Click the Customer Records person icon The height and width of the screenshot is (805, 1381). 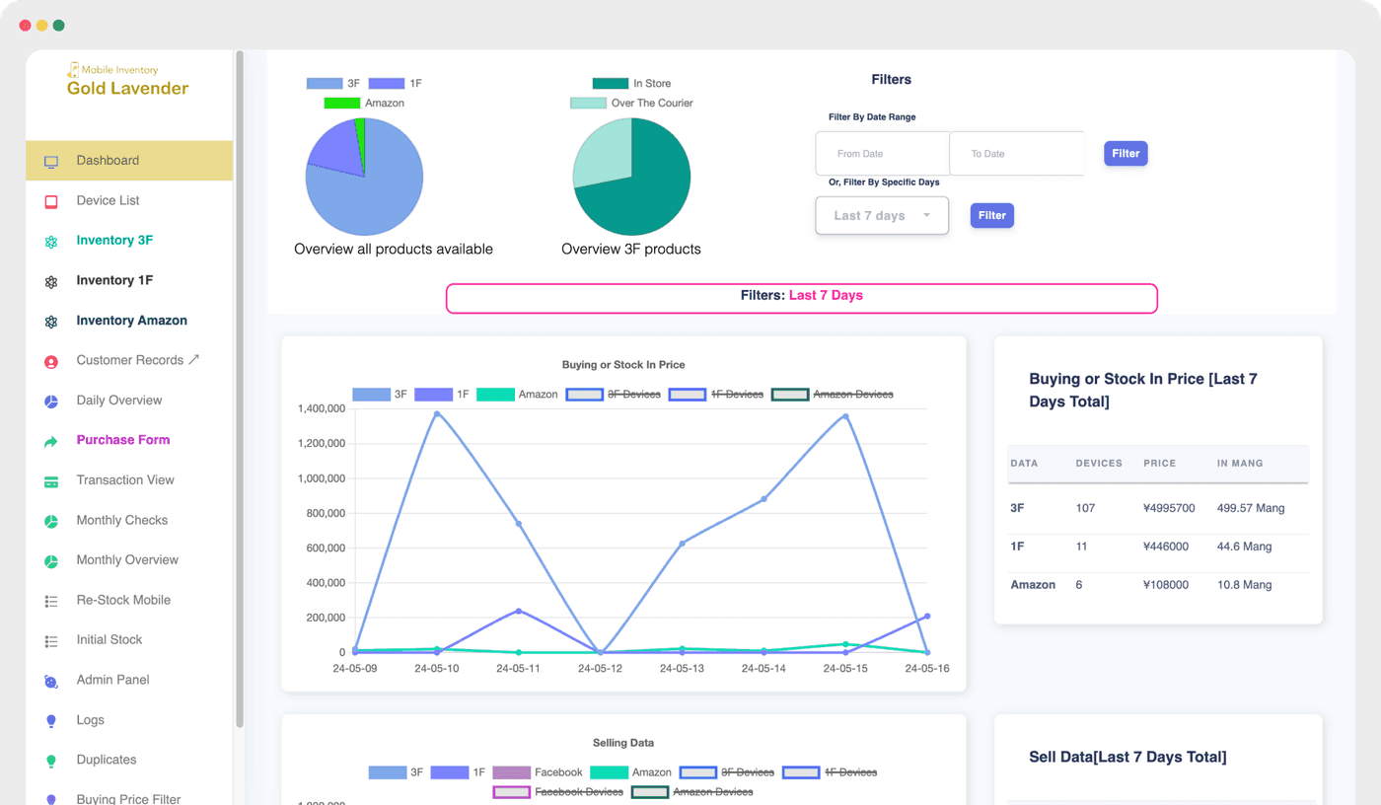tap(51, 361)
